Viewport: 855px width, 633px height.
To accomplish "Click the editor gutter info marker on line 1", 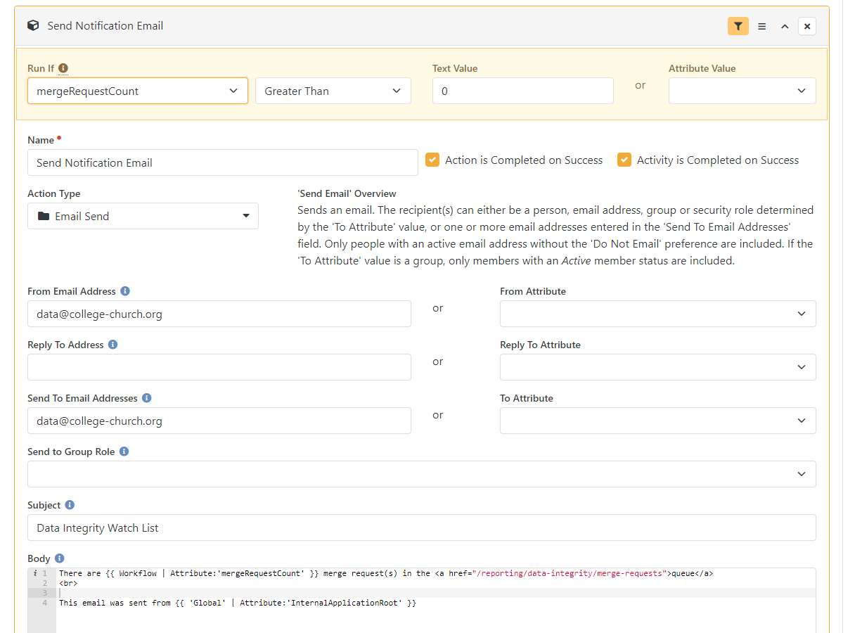I will point(35,573).
